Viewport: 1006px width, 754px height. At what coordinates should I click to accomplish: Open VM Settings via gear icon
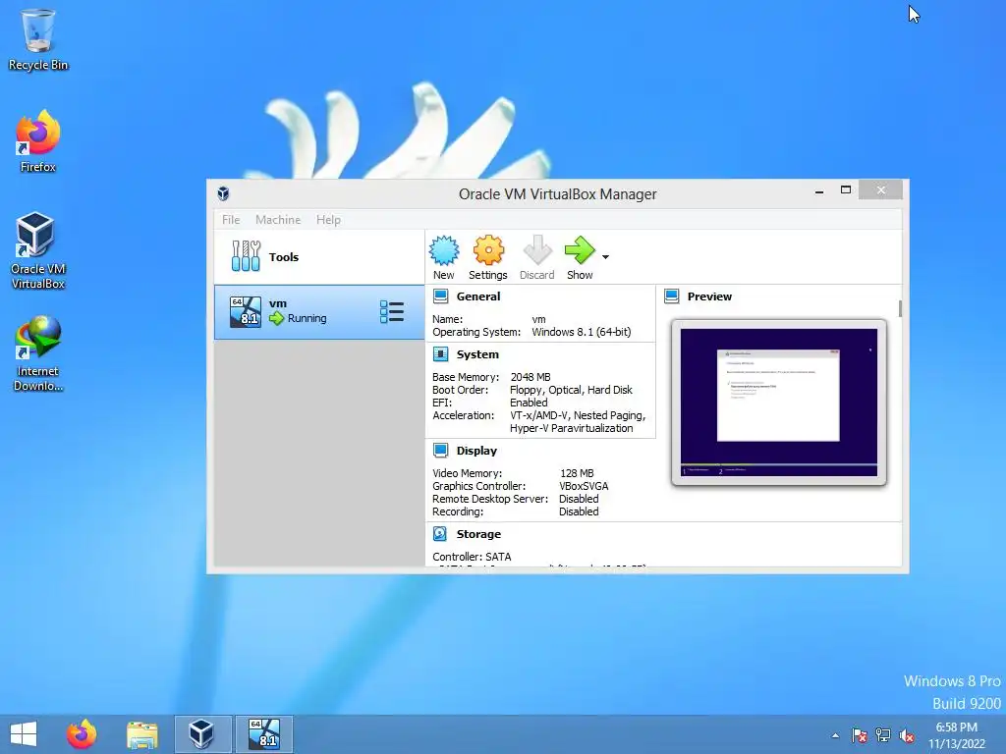coord(488,250)
